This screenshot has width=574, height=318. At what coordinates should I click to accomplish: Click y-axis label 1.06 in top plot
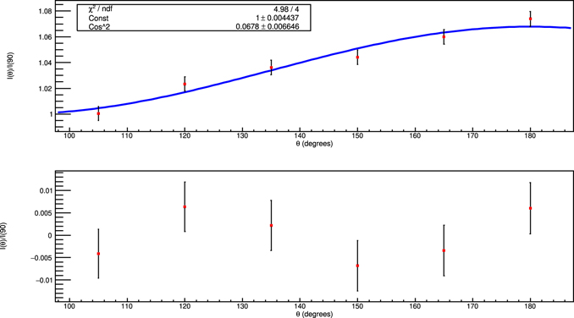pyautogui.click(x=46, y=37)
